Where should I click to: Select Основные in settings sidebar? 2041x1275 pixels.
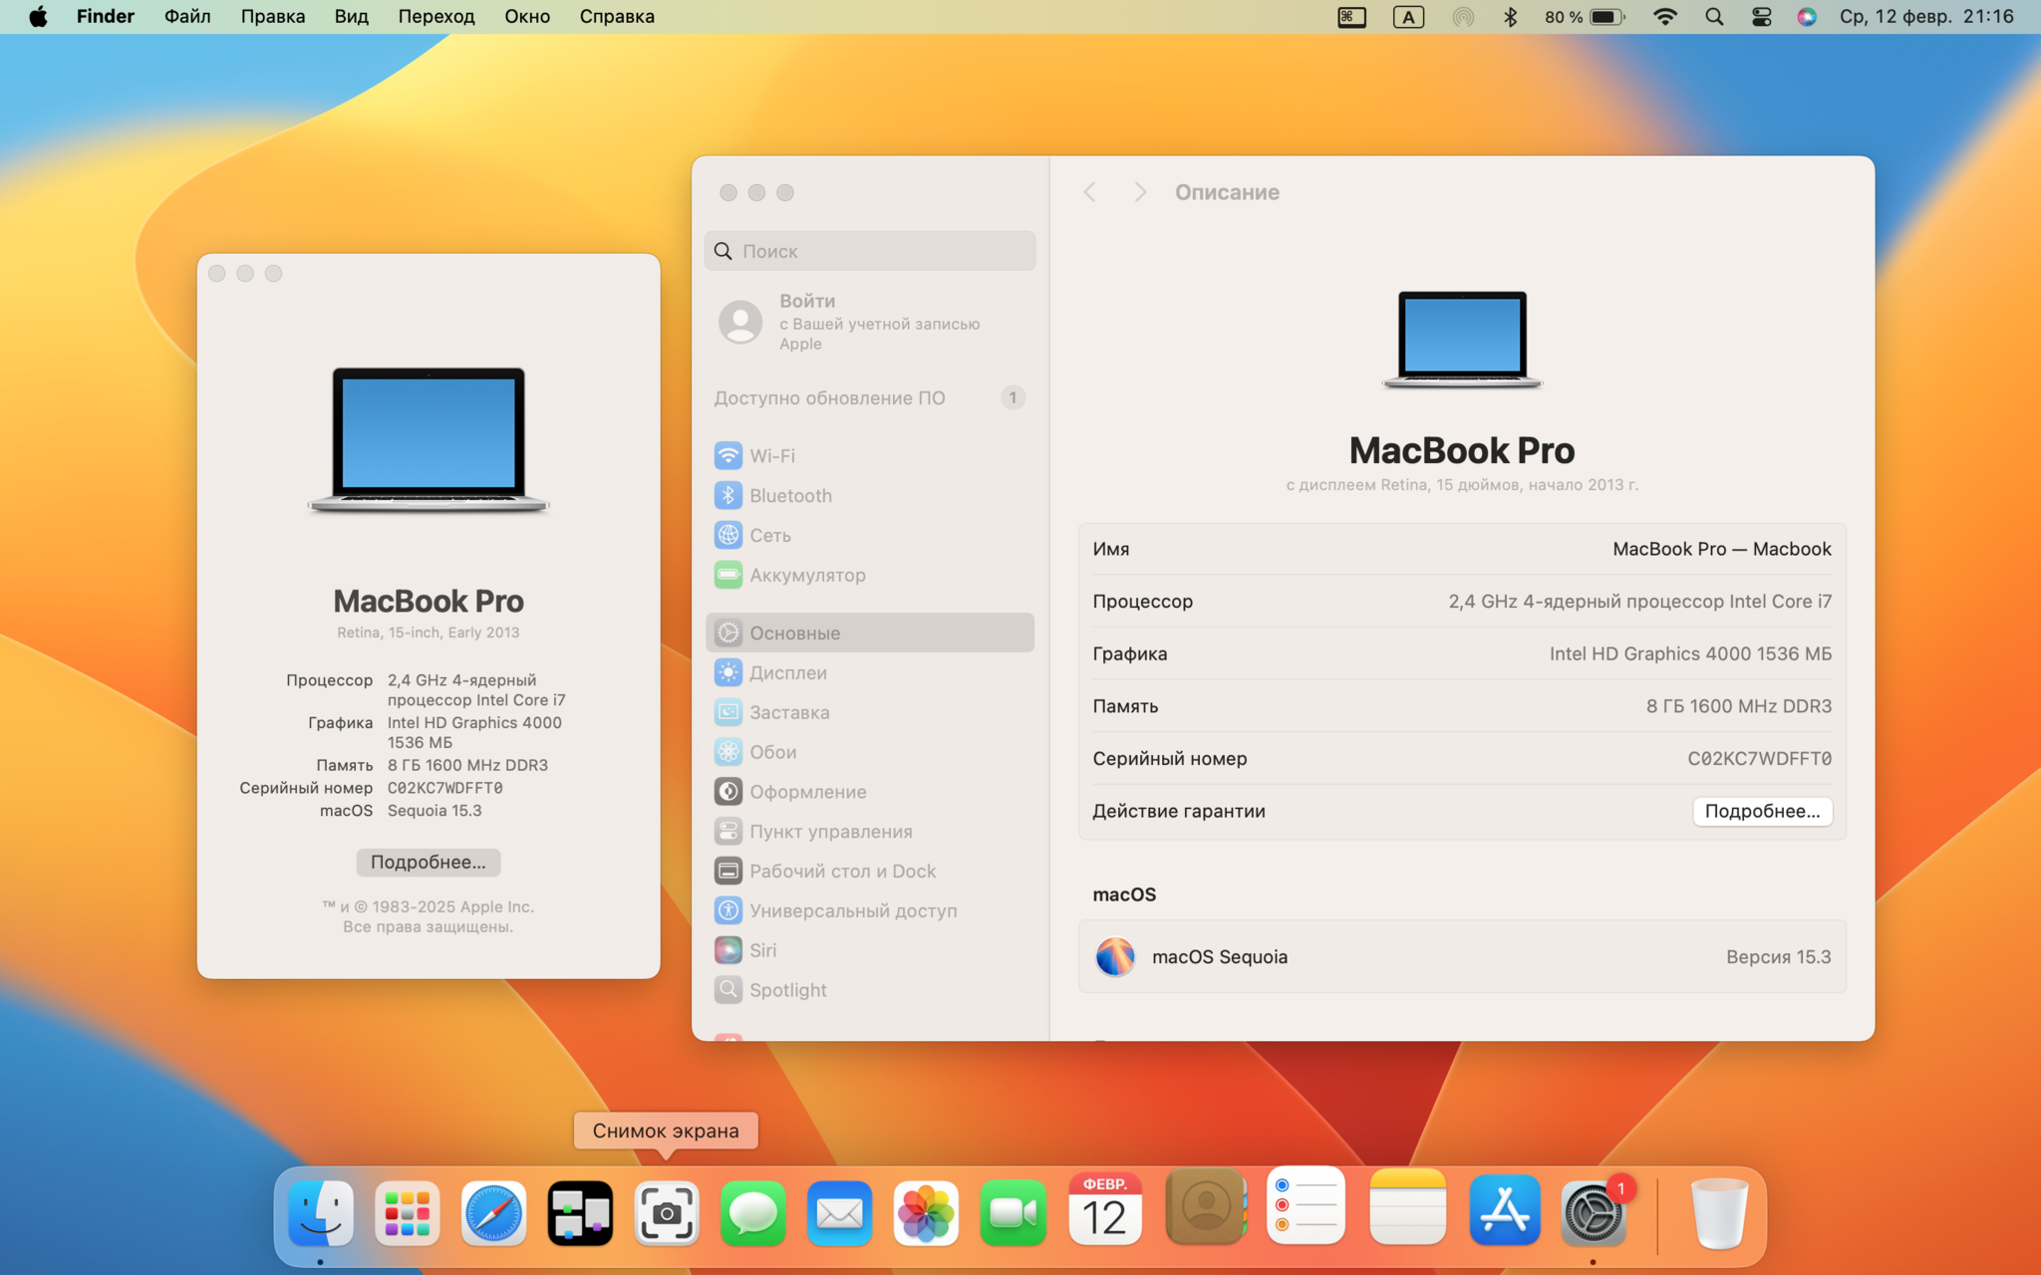pyautogui.click(x=869, y=633)
